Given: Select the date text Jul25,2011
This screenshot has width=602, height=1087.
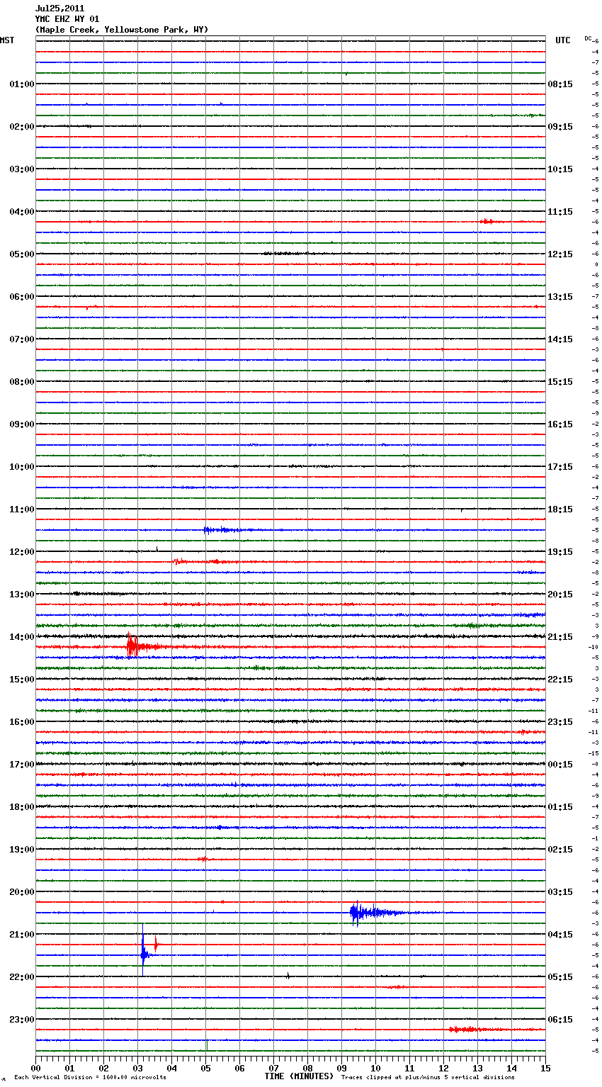Looking at the screenshot, I should click(x=59, y=9).
